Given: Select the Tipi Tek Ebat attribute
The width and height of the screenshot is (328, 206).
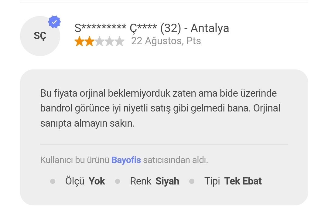Looking at the screenshot, I should pyautogui.click(x=233, y=181).
